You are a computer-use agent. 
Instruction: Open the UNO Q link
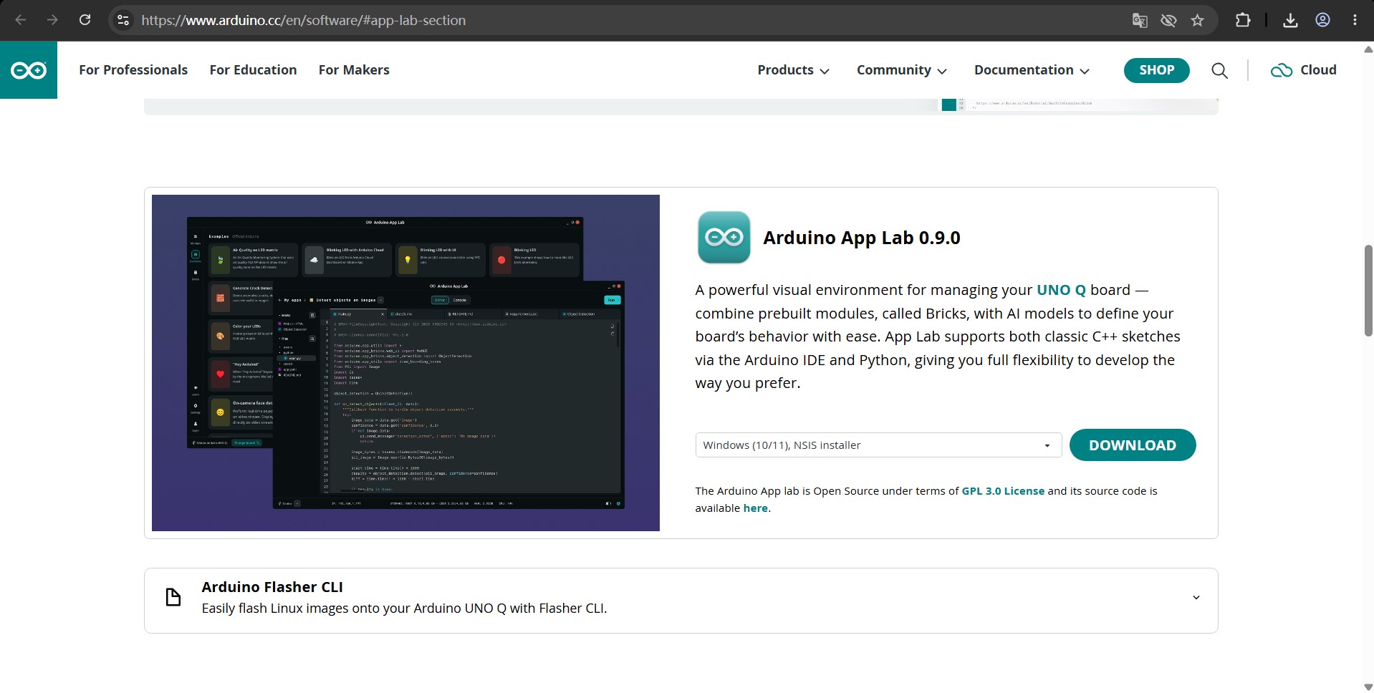coord(1061,290)
